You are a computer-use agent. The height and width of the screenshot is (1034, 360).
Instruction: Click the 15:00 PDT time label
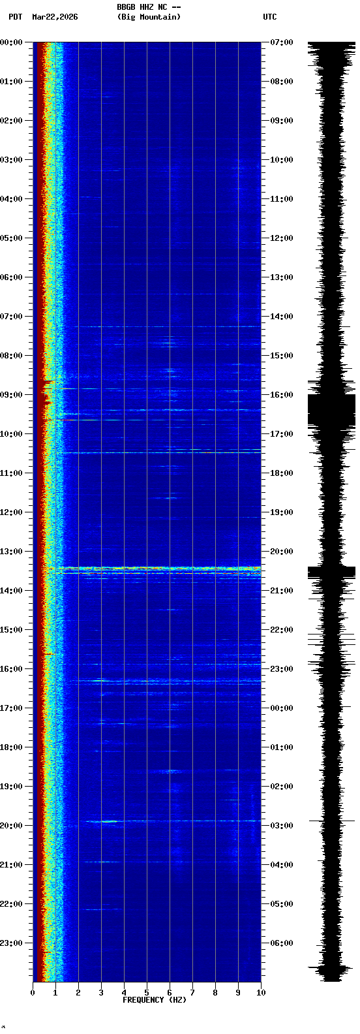(x=11, y=630)
